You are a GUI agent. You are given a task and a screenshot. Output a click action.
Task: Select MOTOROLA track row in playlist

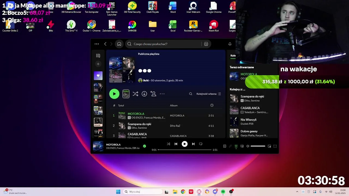[166, 116]
